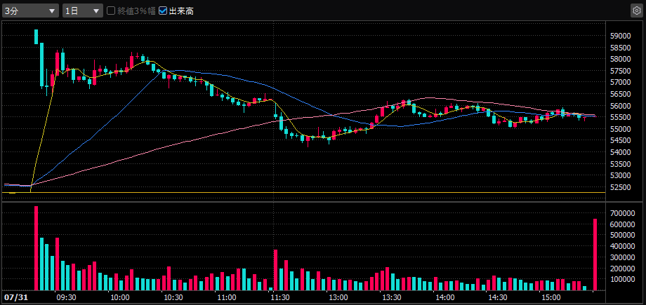Click the 13:30 time axis label
Viewport: 646px width, 305px height.
tap(392, 297)
